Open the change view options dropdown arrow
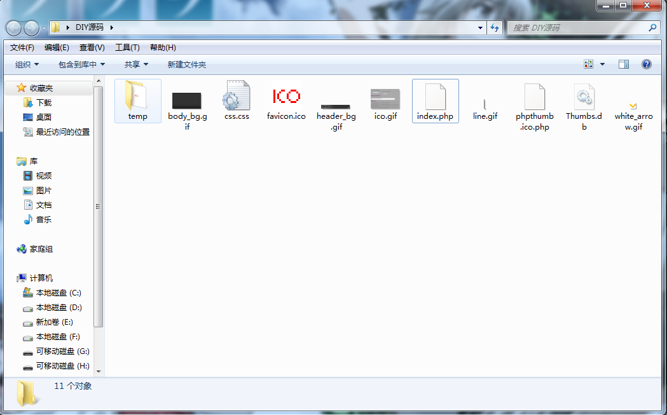This screenshot has width=667, height=415. coord(602,64)
